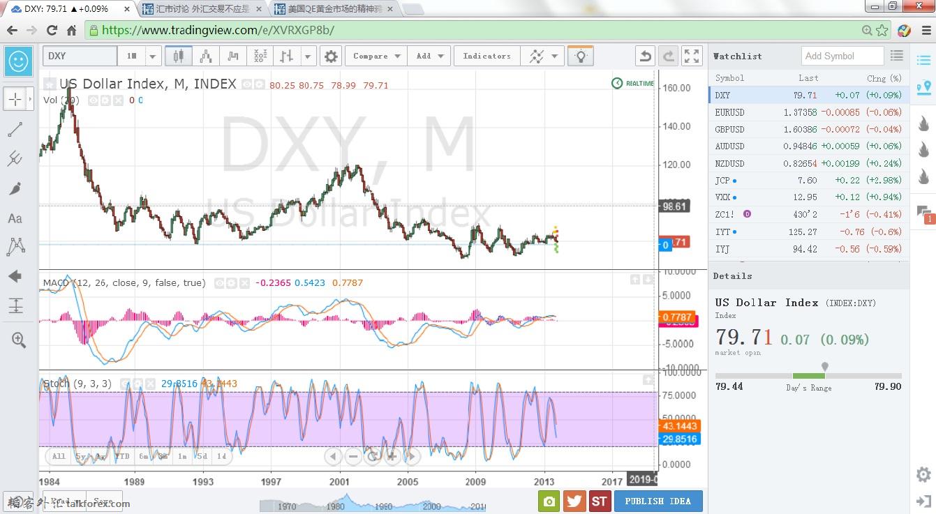Undo last chart action
936x514 pixels.
click(x=646, y=56)
